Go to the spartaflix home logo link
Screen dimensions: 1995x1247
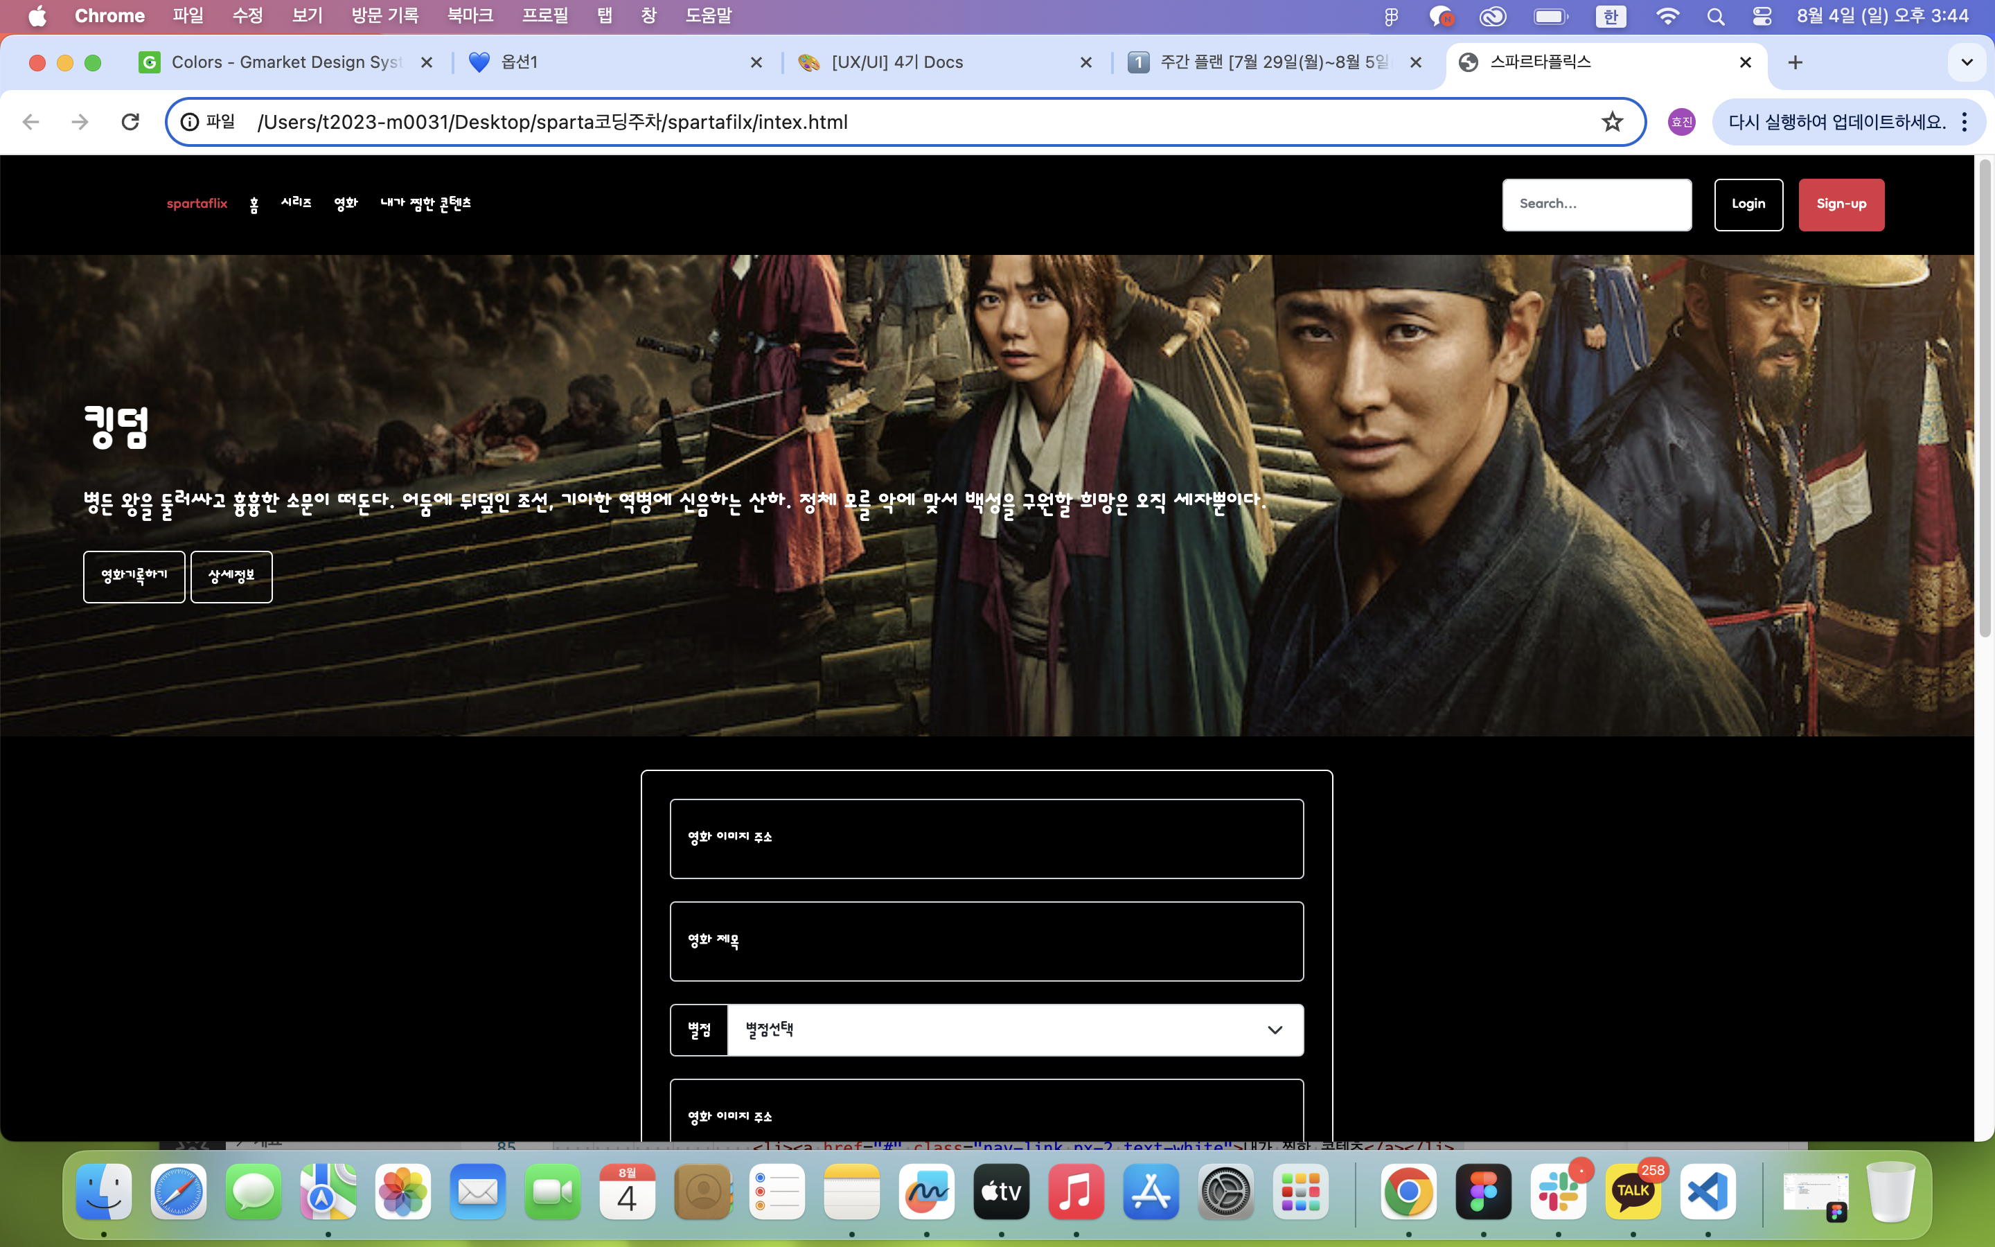197,204
